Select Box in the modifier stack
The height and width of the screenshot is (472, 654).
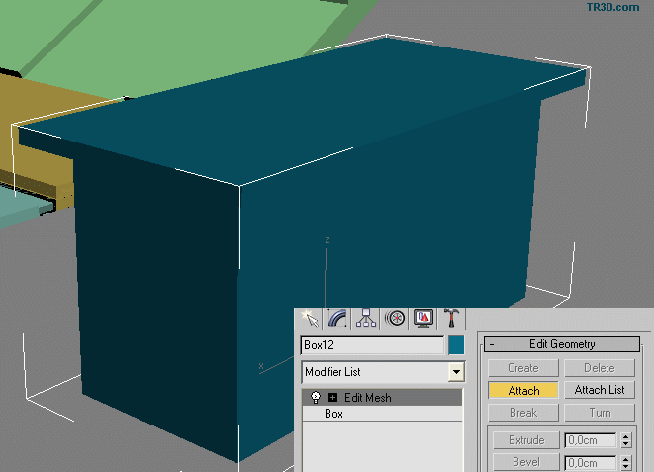pos(333,414)
